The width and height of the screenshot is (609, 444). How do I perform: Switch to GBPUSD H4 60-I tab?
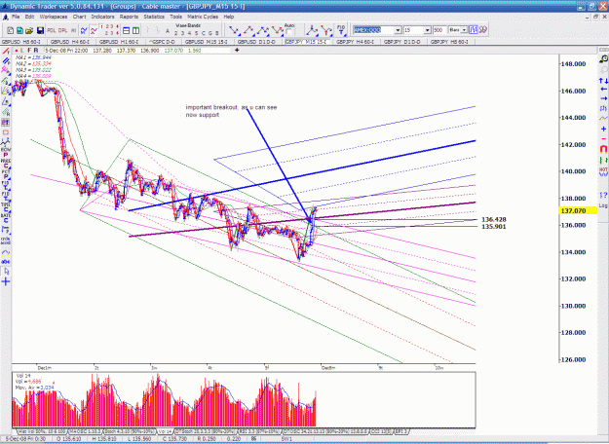coord(70,42)
